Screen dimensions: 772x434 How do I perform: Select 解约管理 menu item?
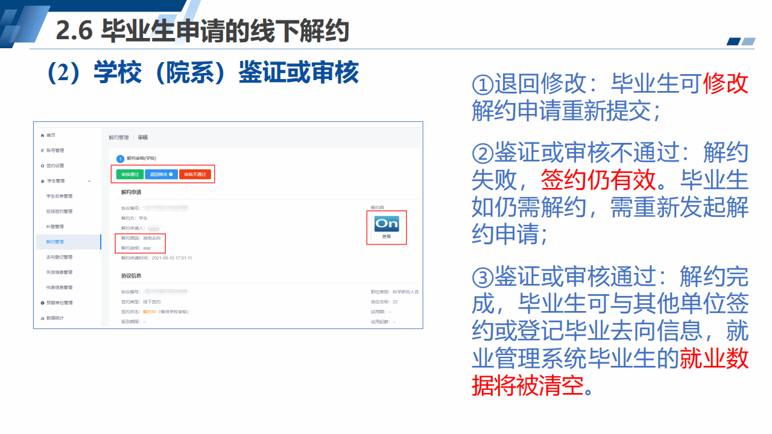click(55, 242)
